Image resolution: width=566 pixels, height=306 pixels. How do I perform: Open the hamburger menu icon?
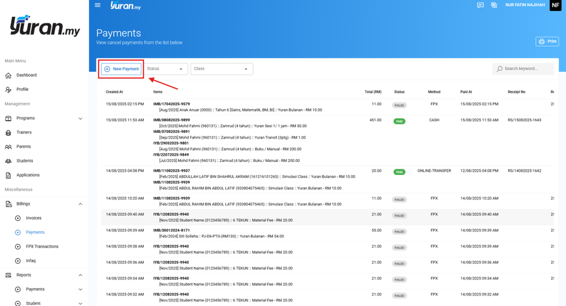[97, 6]
